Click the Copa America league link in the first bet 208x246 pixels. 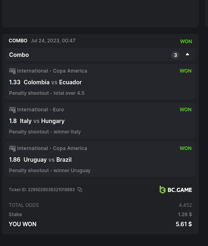pyautogui.click(x=70, y=71)
